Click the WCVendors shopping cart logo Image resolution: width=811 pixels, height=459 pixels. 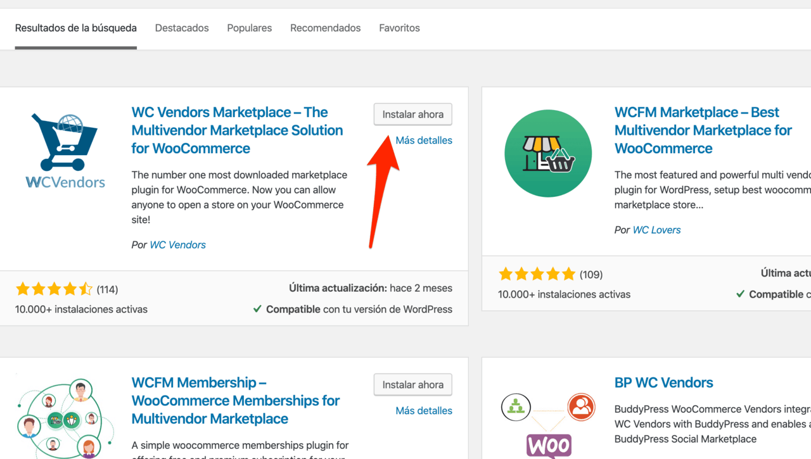point(65,150)
